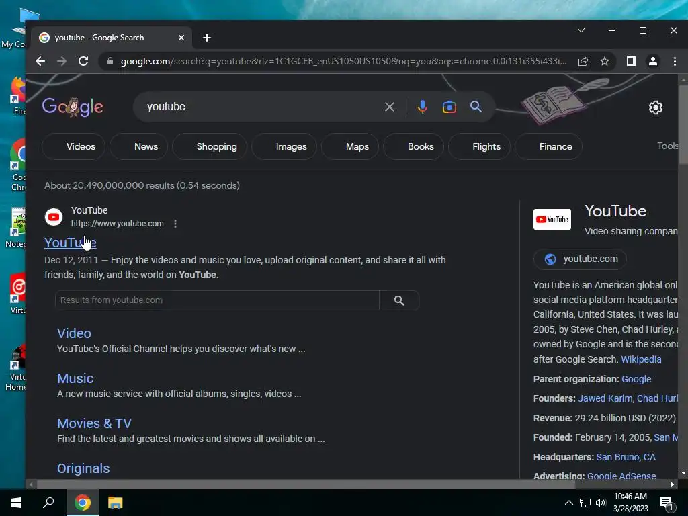Open the Google AdSense link
688x516 pixels.
coord(621,476)
